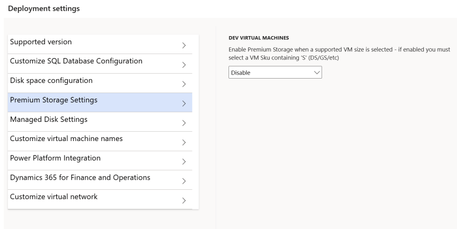This screenshot has width=457, height=229.
Task: Click chevron next to Customize SQL Database Configuration
Action: (x=184, y=65)
